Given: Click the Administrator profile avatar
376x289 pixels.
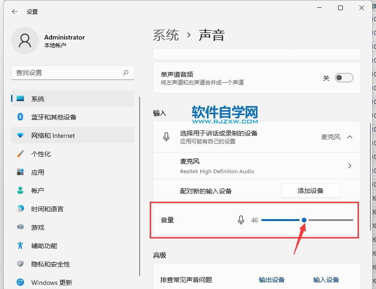Looking at the screenshot, I should (25, 41).
